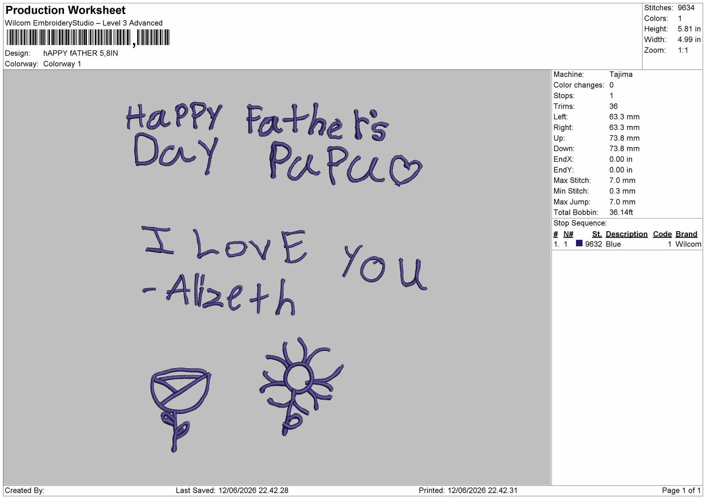Click the 'Code' column header
This screenshot has height=499, width=706.
click(662, 234)
